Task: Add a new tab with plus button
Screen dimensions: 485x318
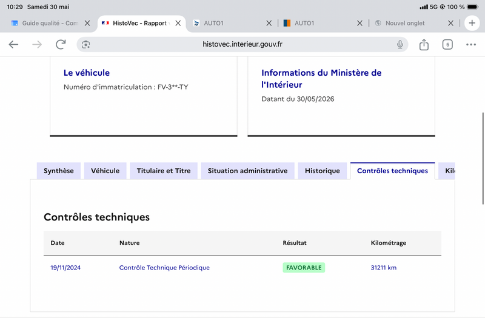Action: pos(472,23)
